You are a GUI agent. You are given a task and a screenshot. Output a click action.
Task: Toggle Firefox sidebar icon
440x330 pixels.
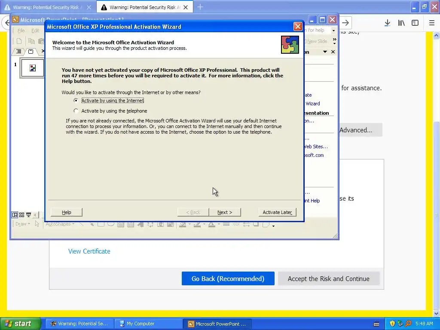[x=415, y=23]
